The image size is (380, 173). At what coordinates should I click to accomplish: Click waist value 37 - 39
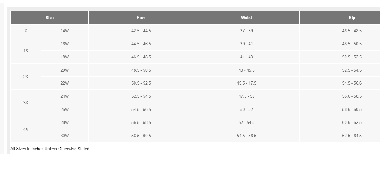[246, 31]
